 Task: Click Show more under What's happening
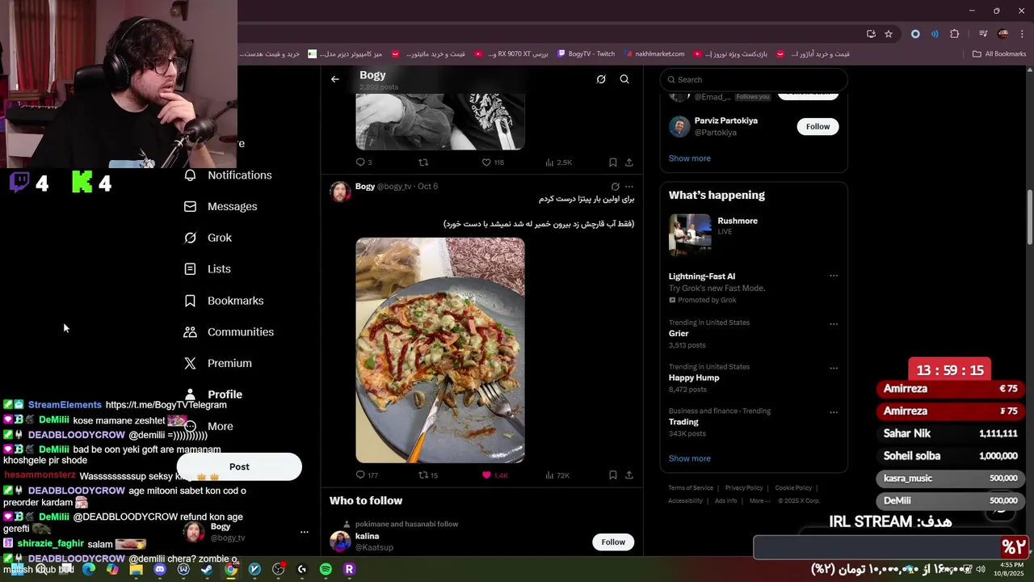click(x=690, y=458)
